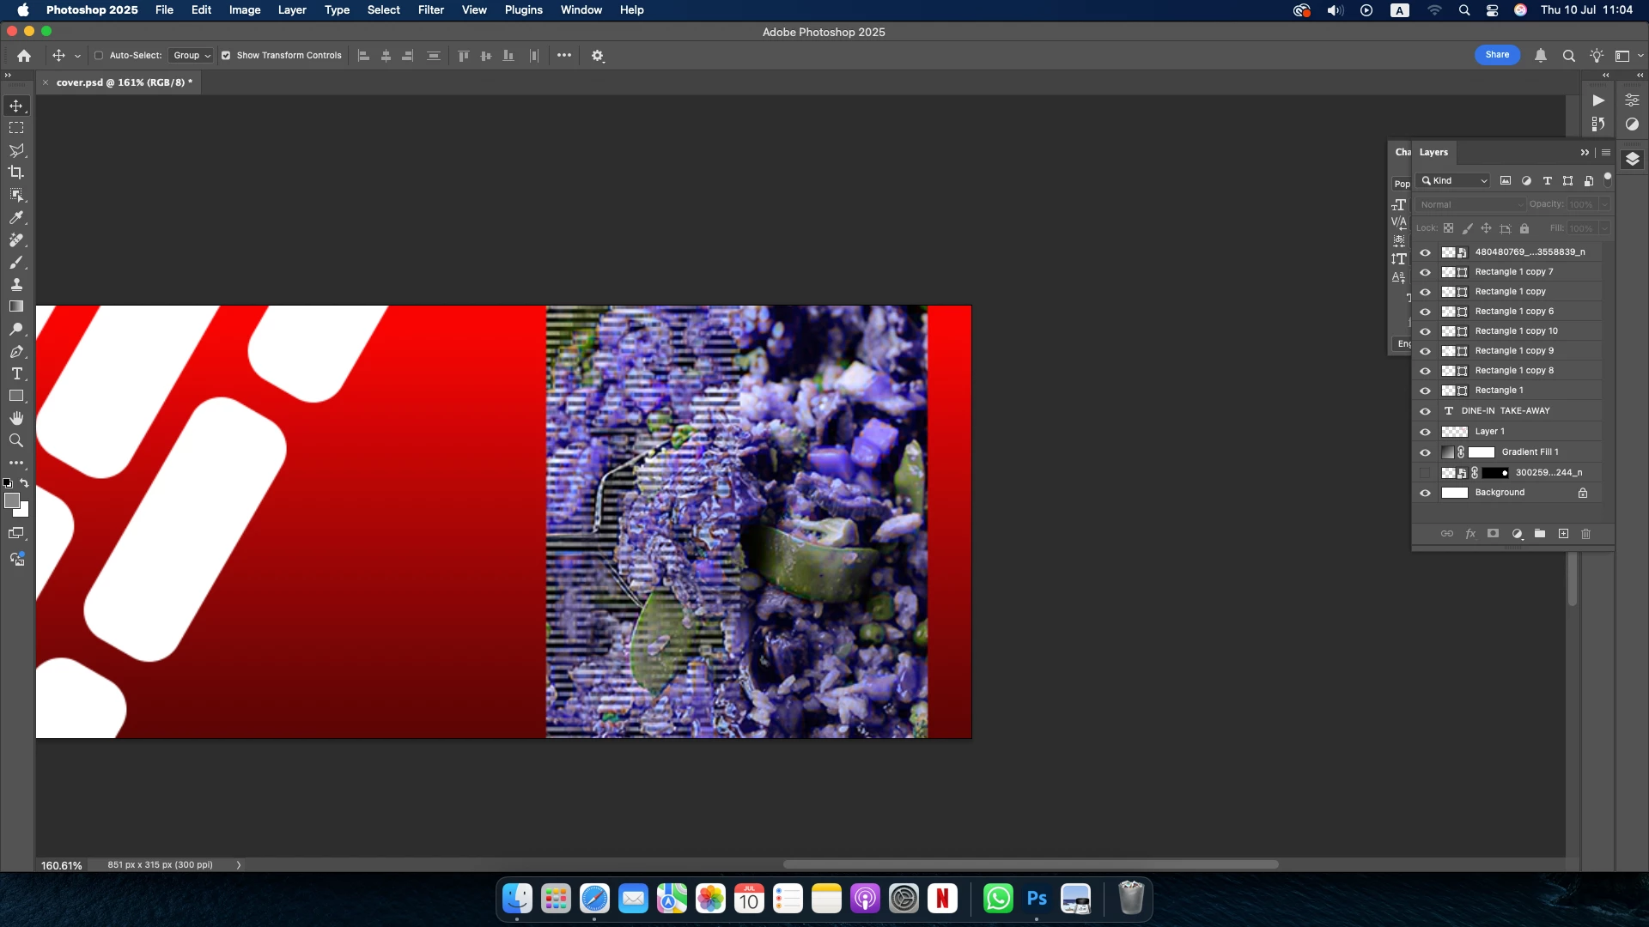Open the Normal blend mode dropdown
This screenshot has width=1649, height=927.
[x=1470, y=204]
